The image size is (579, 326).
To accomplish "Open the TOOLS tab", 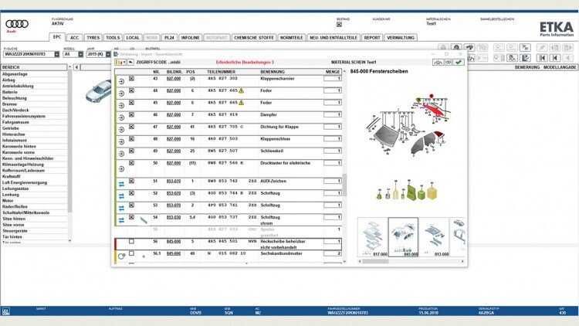I will point(113,38).
